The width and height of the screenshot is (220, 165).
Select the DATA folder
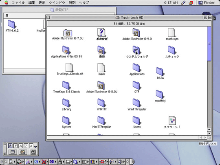click(x=160, y=72)
